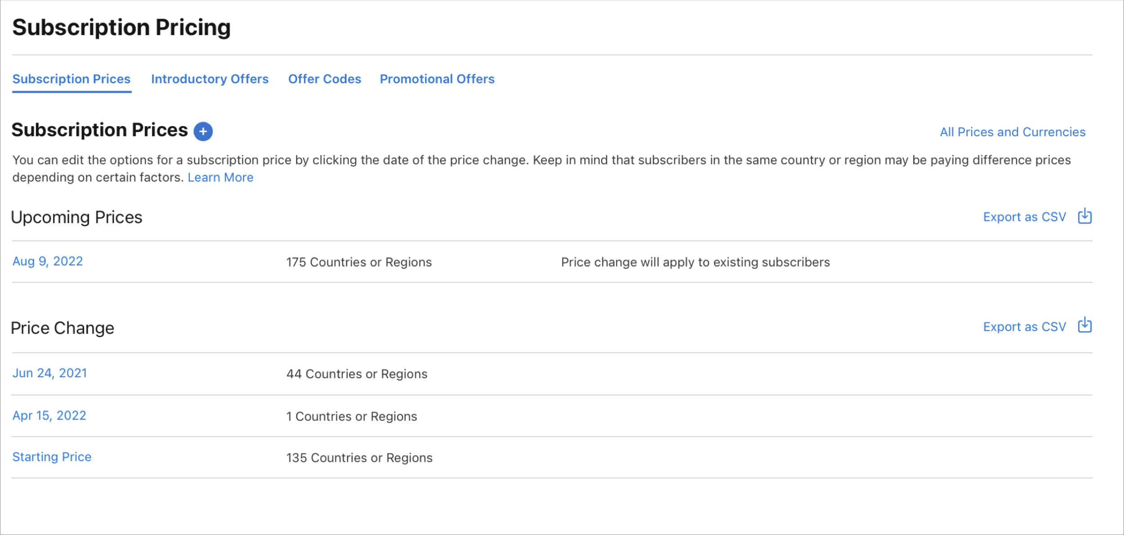View the Starting Price details
The height and width of the screenshot is (535, 1124).
52,457
